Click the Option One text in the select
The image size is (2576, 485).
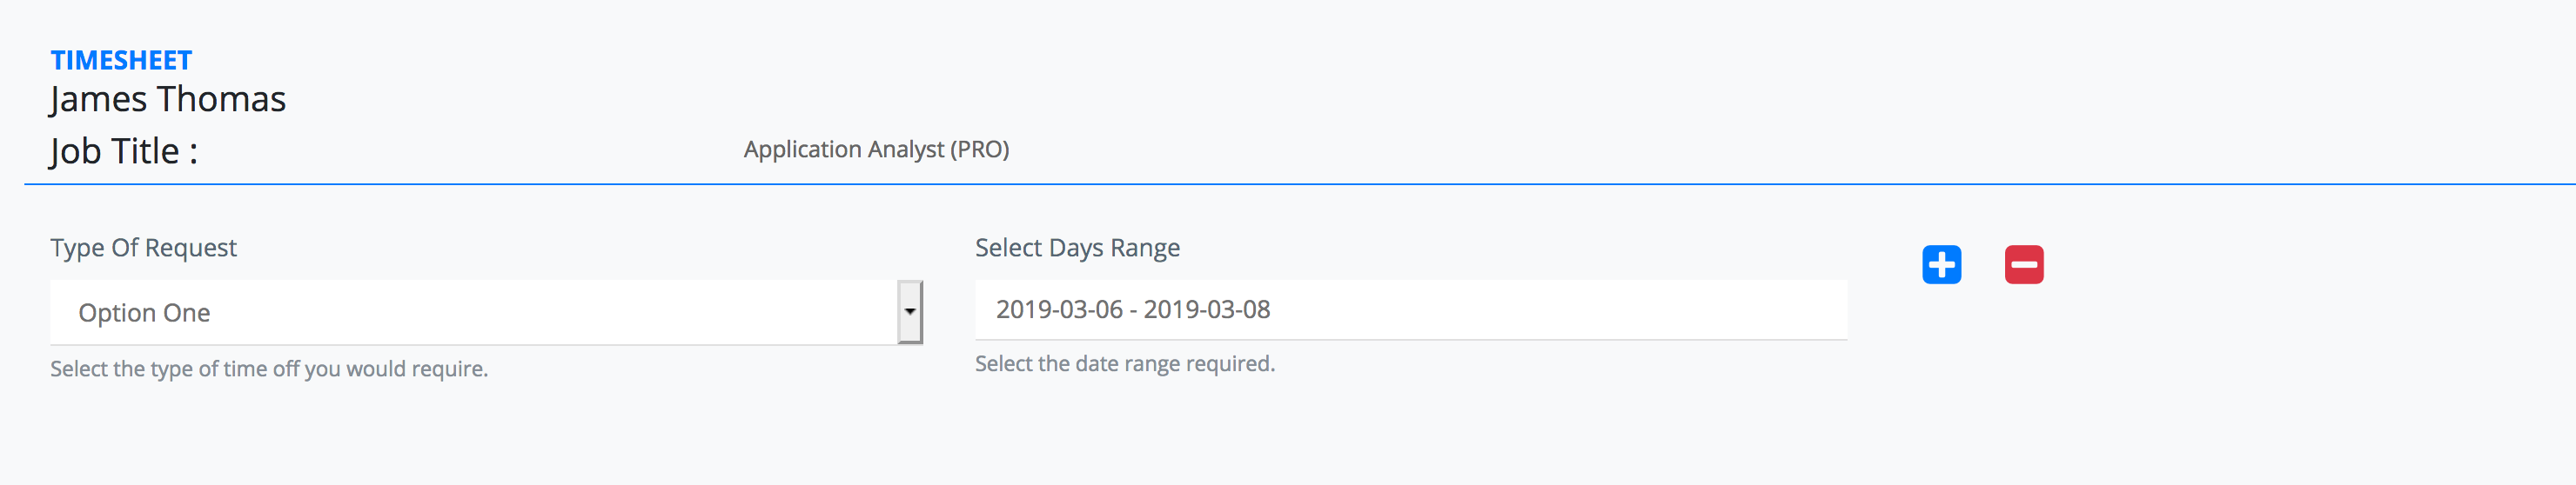coord(144,312)
